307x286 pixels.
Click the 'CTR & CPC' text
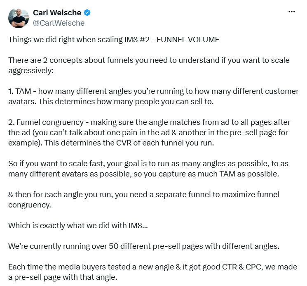click(242, 267)
